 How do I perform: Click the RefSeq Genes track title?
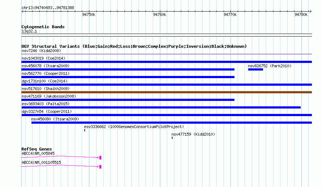(x=37, y=149)
